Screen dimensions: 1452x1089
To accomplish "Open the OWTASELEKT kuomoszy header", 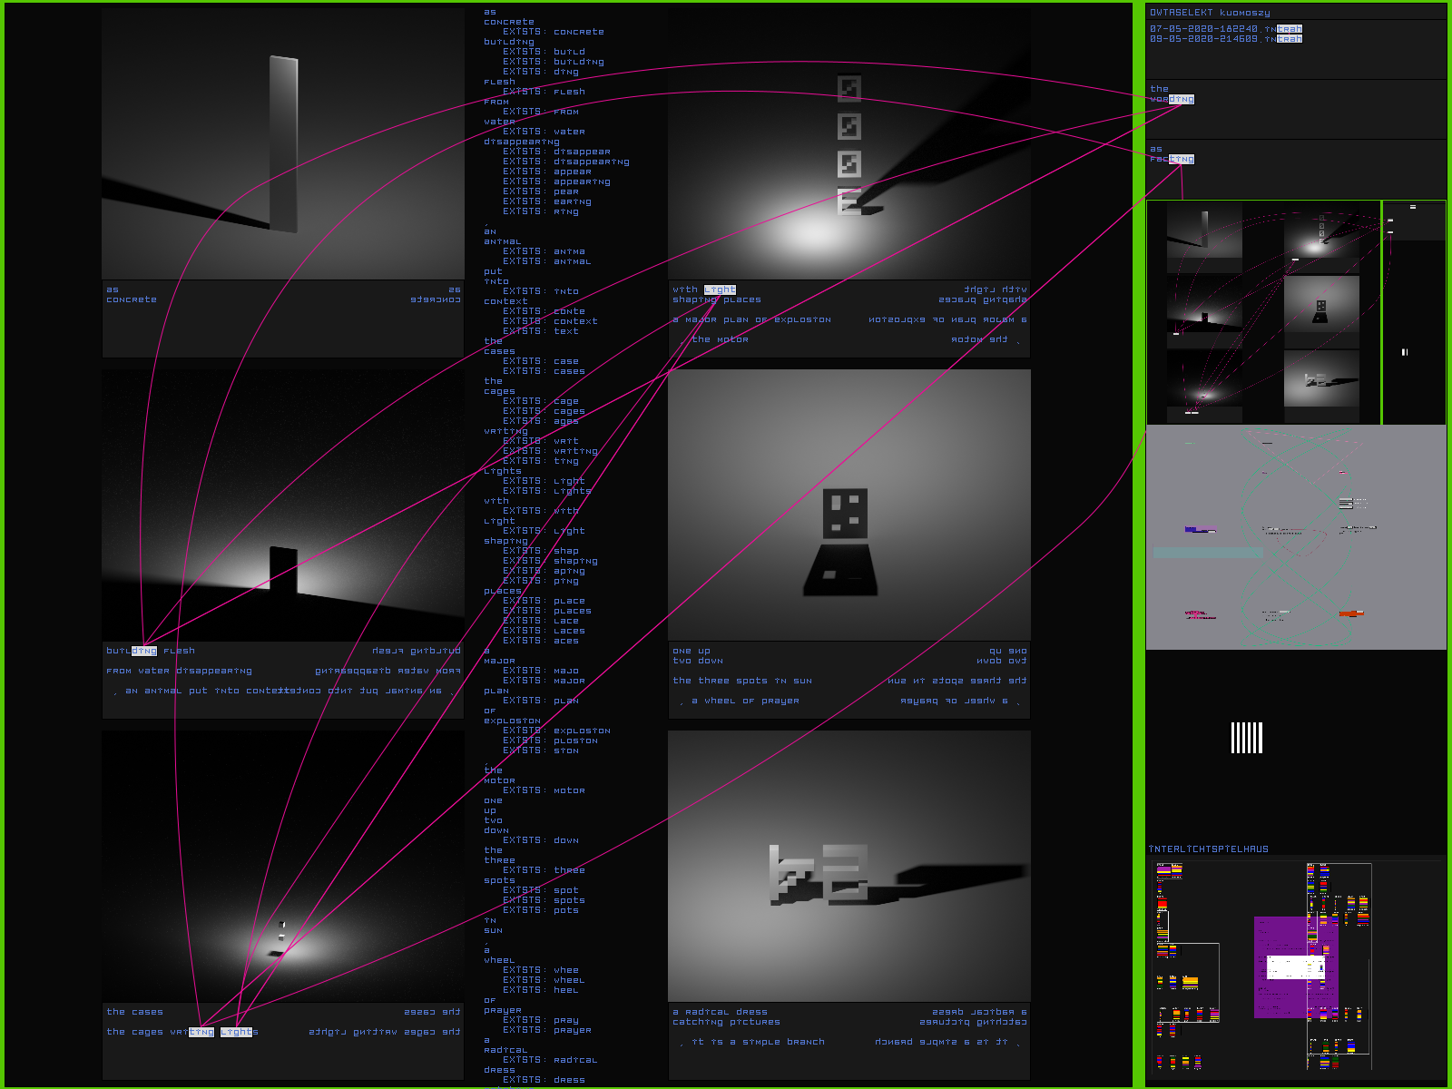I will click(x=1209, y=13).
